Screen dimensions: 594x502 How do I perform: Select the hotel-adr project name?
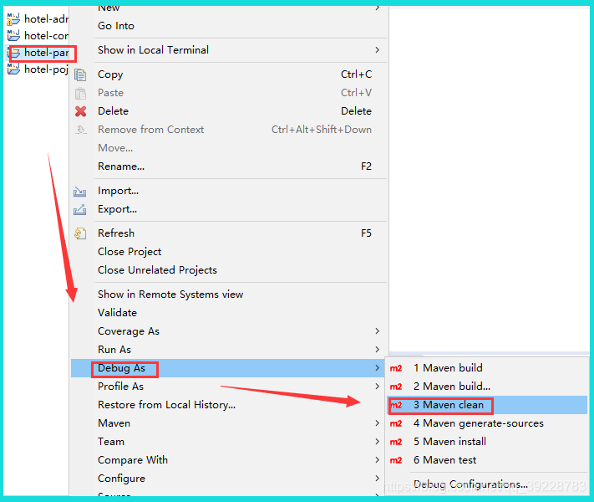46,19
